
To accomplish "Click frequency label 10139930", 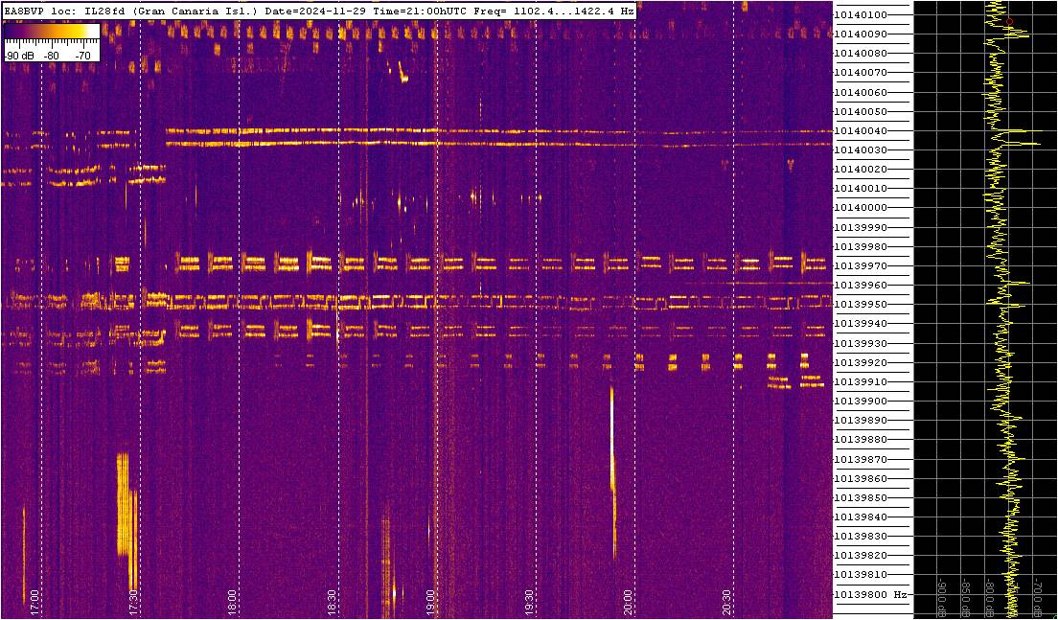I will [861, 343].
